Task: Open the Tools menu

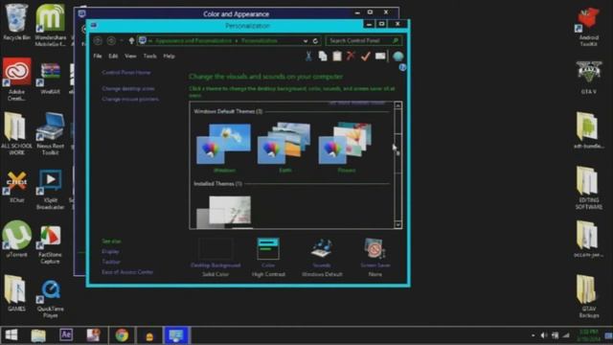Action: [149, 57]
